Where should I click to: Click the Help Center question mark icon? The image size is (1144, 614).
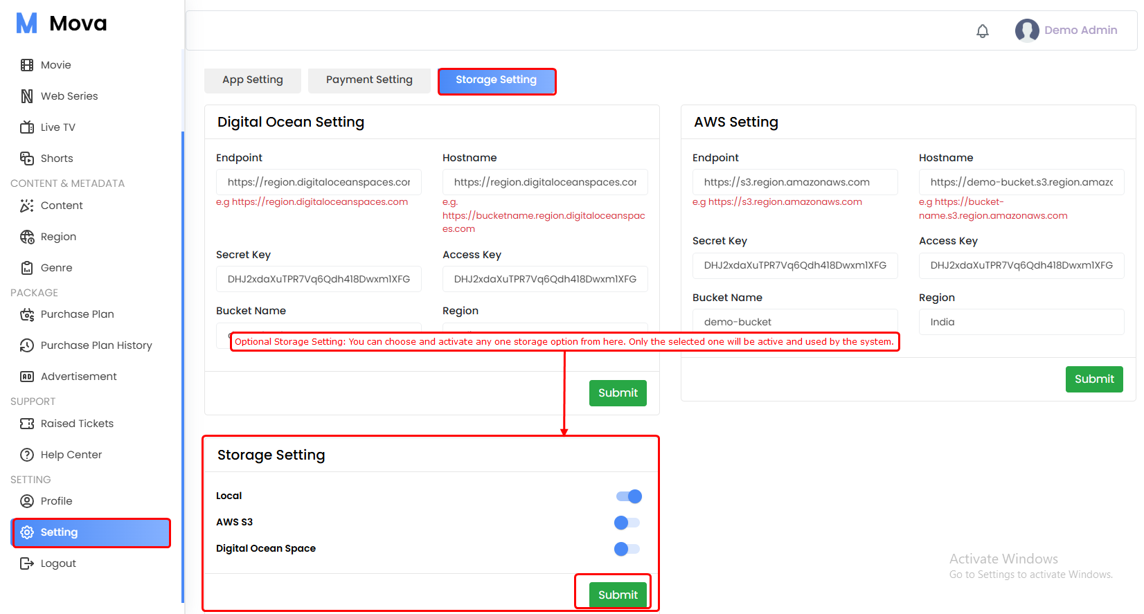click(x=27, y=455)
